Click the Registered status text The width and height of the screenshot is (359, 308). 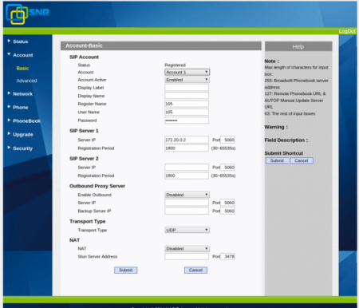tap(175, 65)
